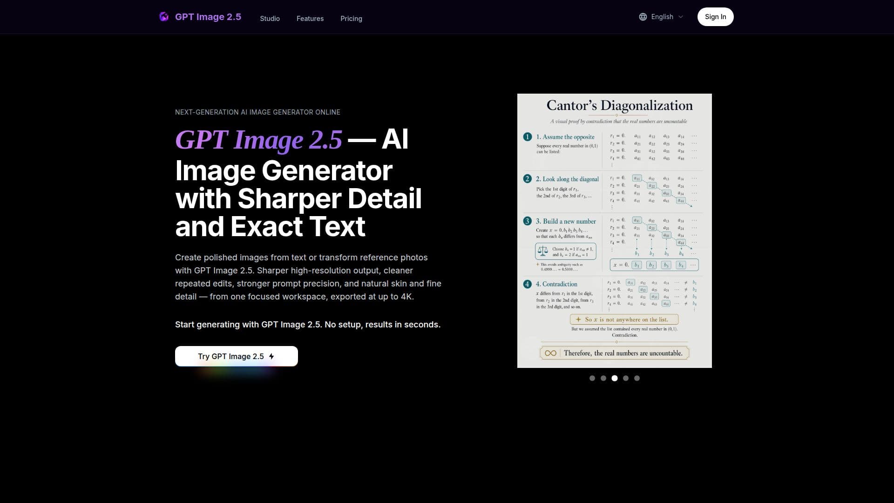Click "NEXT-GENERATION AI IMAGE GENERATOR ONLINE" tagline

click(x=257, y=112)
